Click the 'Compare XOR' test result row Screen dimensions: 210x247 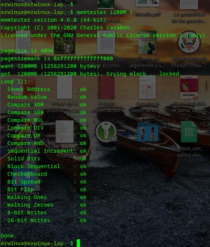point(47,105)
